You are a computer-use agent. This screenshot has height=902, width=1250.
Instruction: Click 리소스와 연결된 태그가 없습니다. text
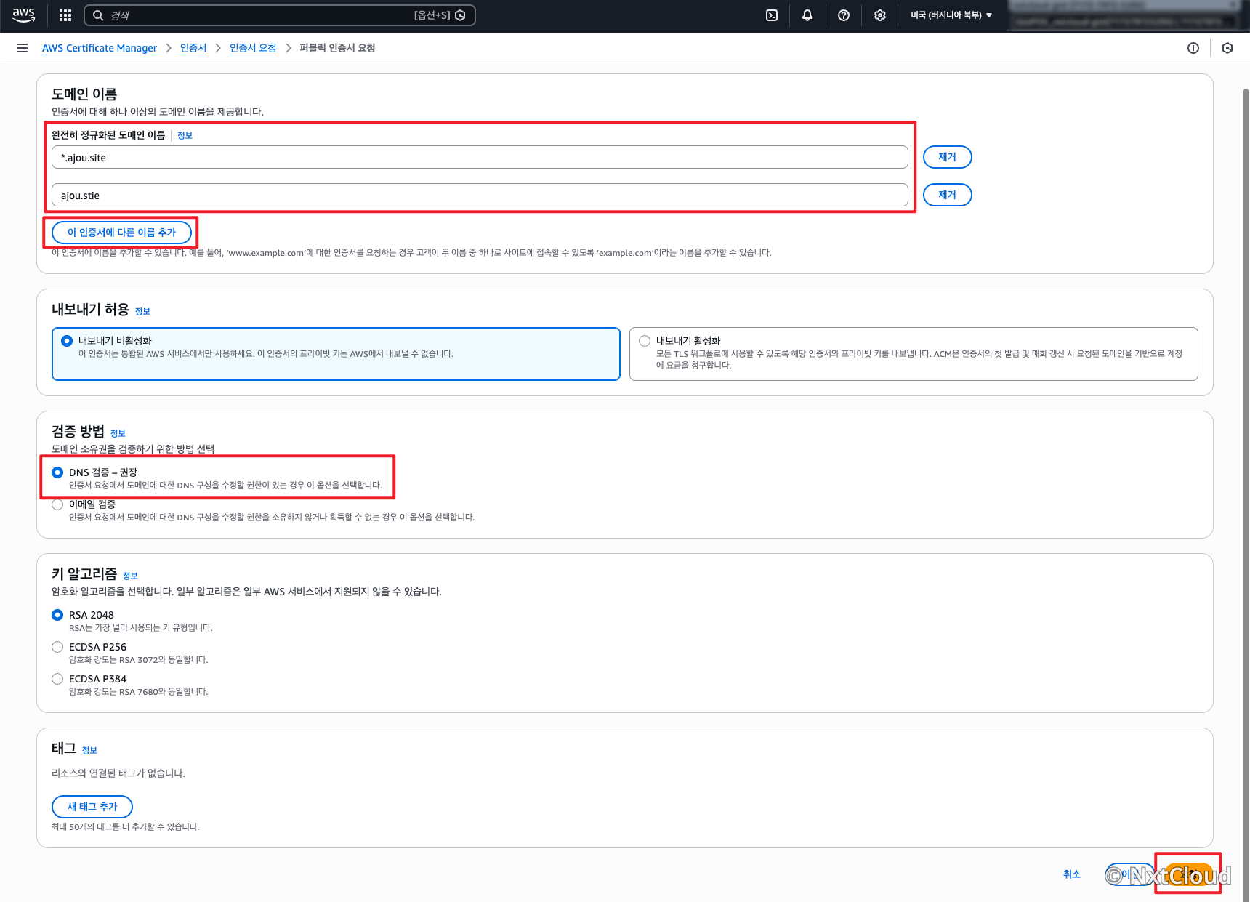(x=118, y=773)
